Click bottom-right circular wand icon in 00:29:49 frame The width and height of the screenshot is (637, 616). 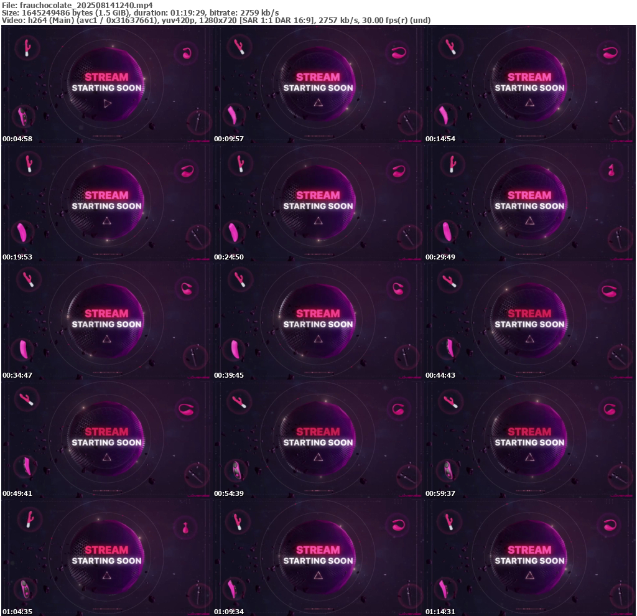click(x=620, y=238)
